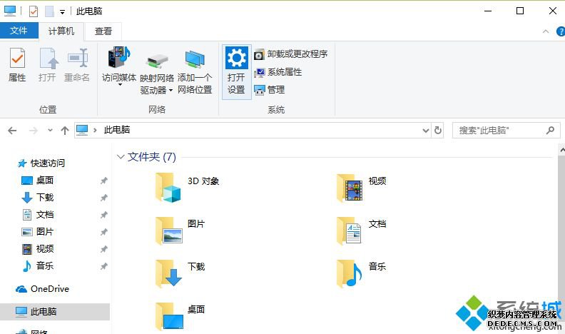
Task: Switch to the 计算机 ribbon tab
Action: [61, 31]
